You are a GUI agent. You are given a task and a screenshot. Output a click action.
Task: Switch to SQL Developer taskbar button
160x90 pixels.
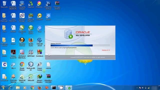tap(68, 88)
